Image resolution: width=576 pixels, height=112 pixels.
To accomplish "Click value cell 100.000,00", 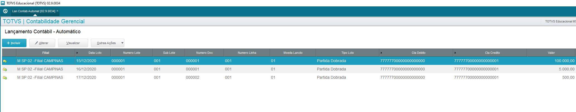I will [x=564, y=61].
